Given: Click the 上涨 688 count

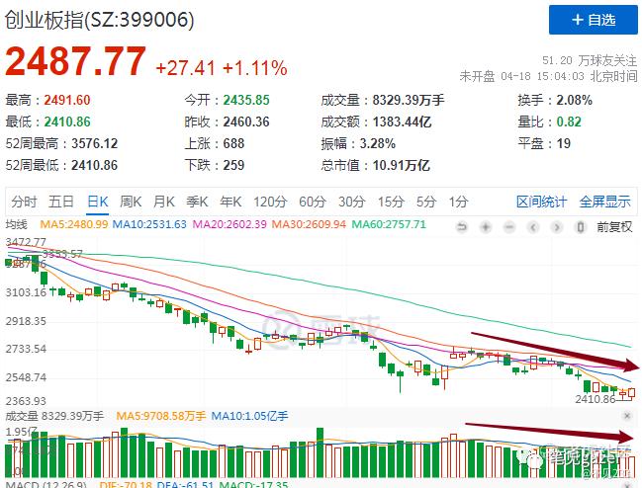Looking at the screenshot, I should 233,143.
